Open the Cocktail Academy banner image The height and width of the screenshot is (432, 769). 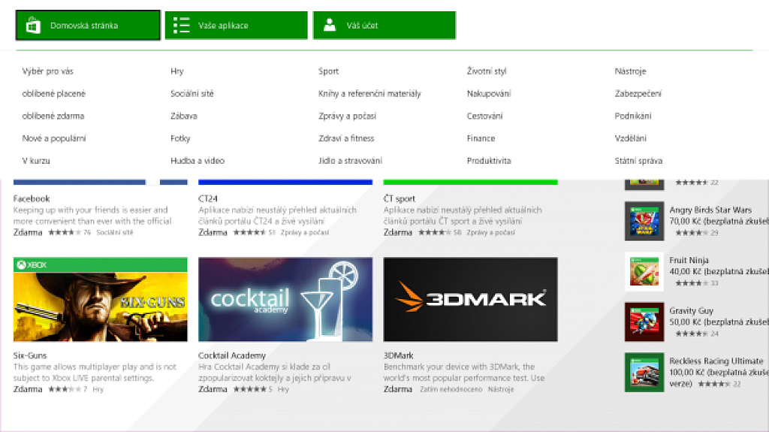point(285,300)
